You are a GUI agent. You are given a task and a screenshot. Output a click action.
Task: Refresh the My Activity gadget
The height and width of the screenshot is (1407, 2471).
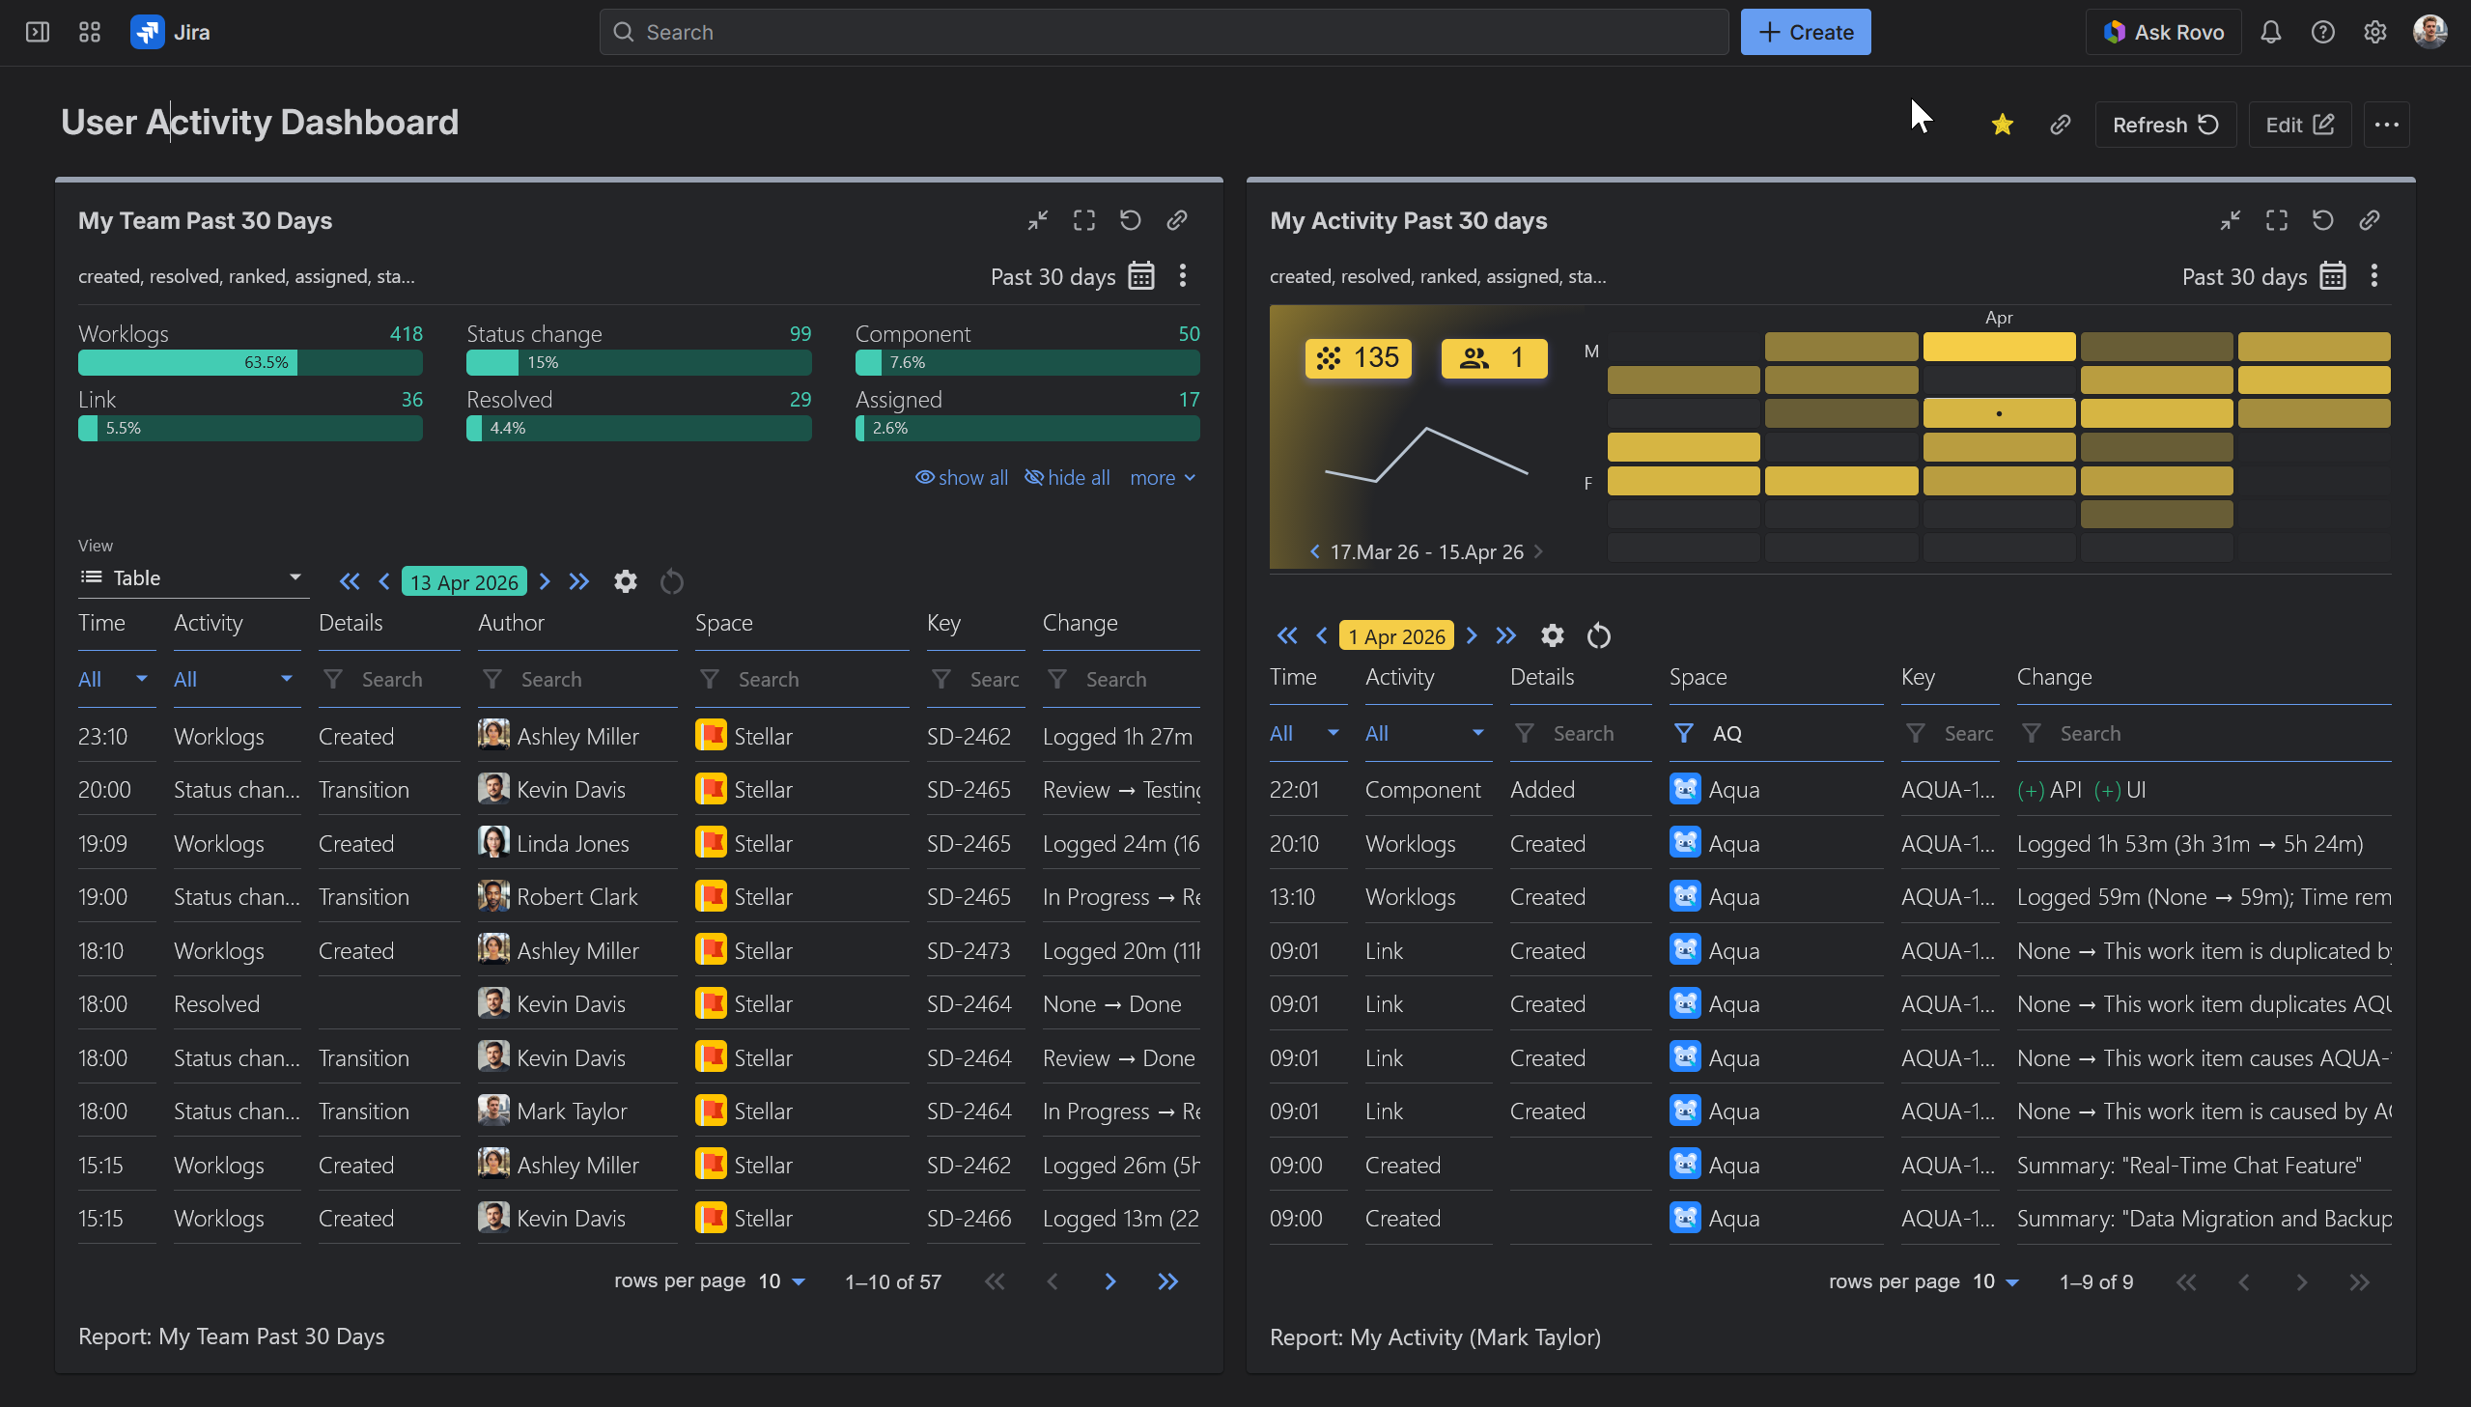2322,220
